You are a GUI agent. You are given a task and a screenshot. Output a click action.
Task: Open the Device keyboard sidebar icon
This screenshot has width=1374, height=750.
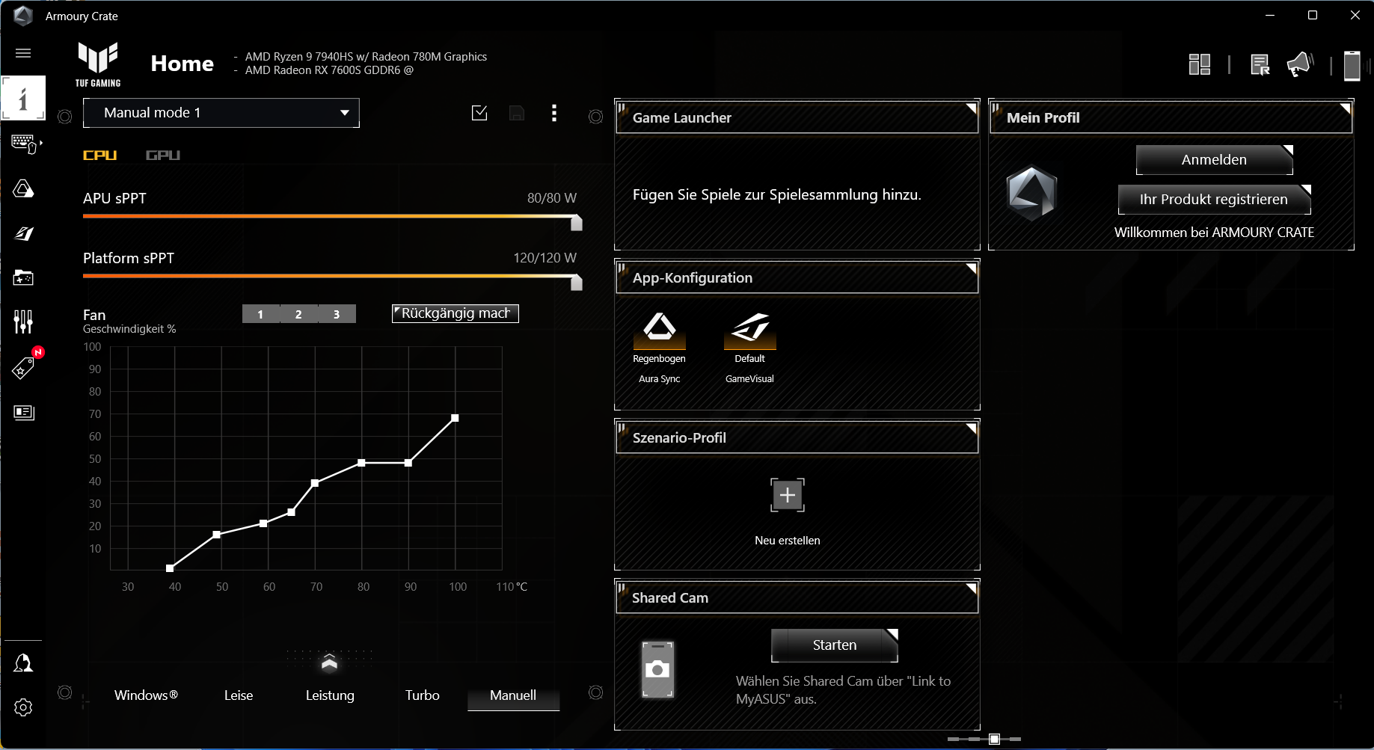click(x=25, y=143)
